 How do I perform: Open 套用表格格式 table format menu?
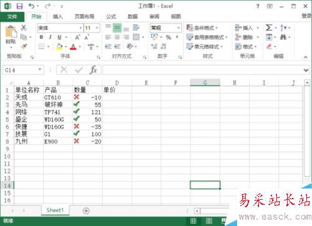click(207, 37)
